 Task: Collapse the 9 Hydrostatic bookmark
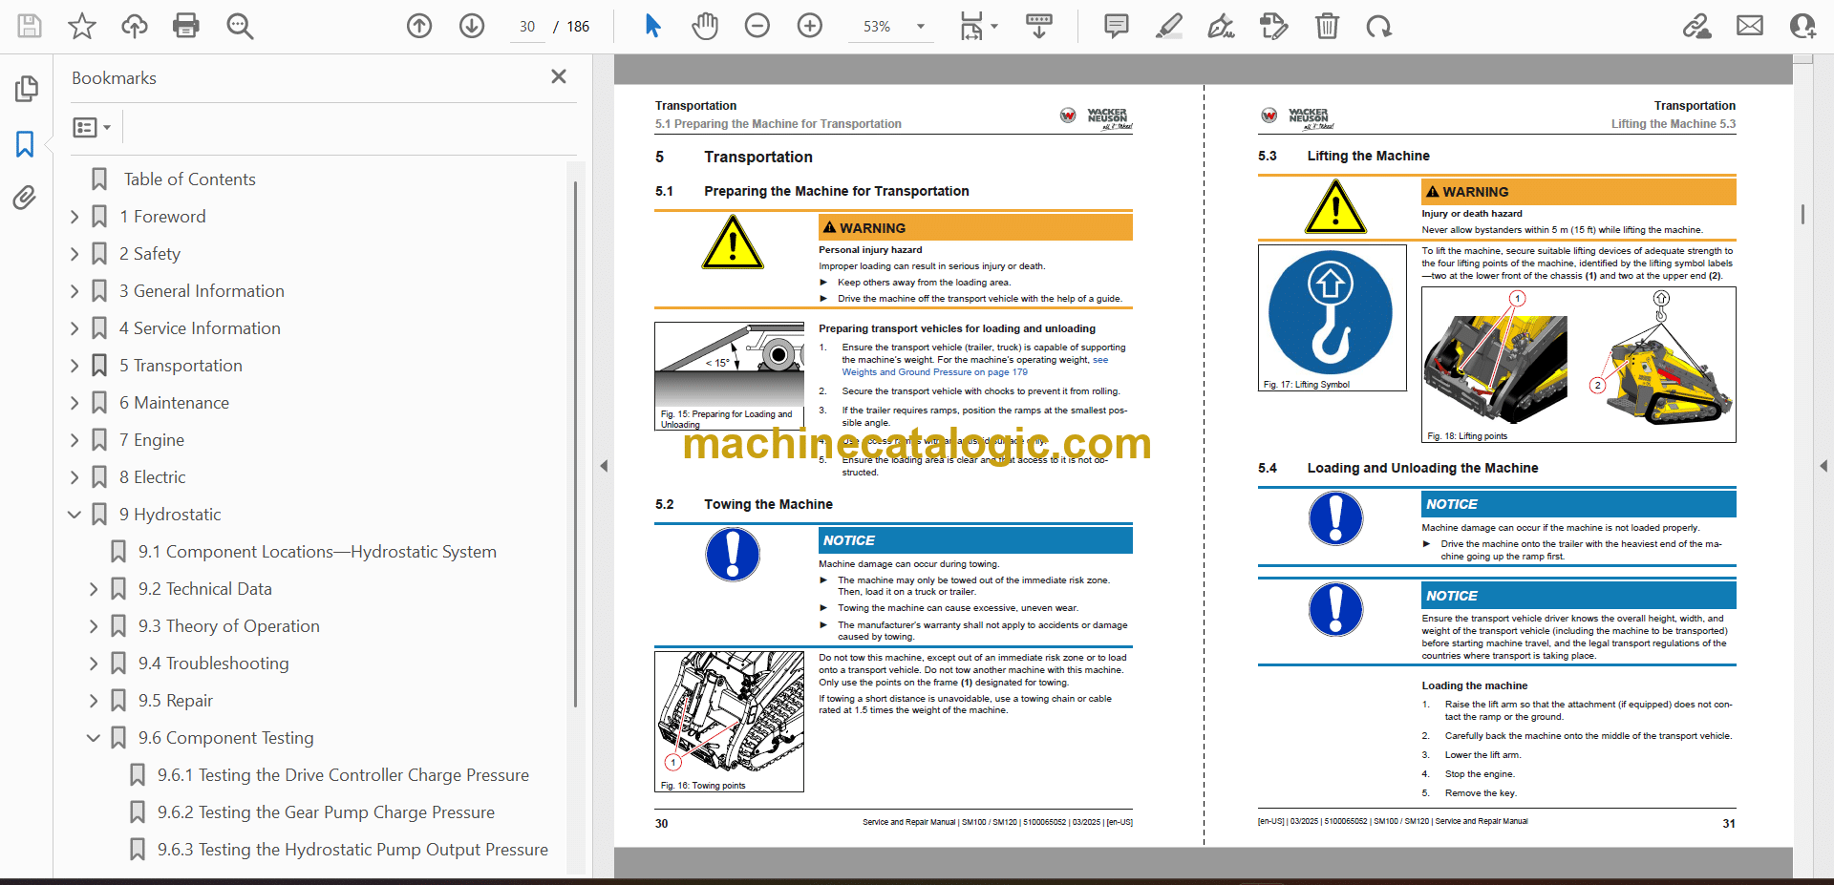(x=75, y=515)
